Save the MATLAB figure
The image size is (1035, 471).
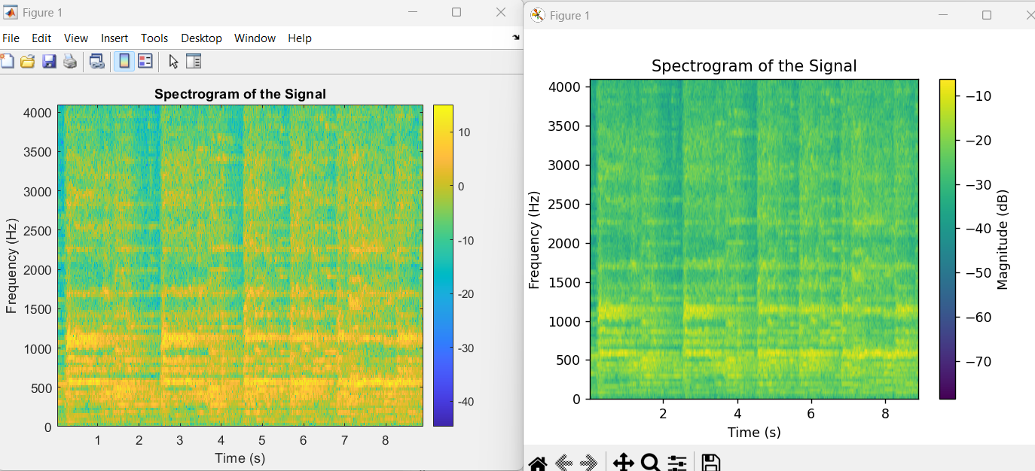(48, 61)
